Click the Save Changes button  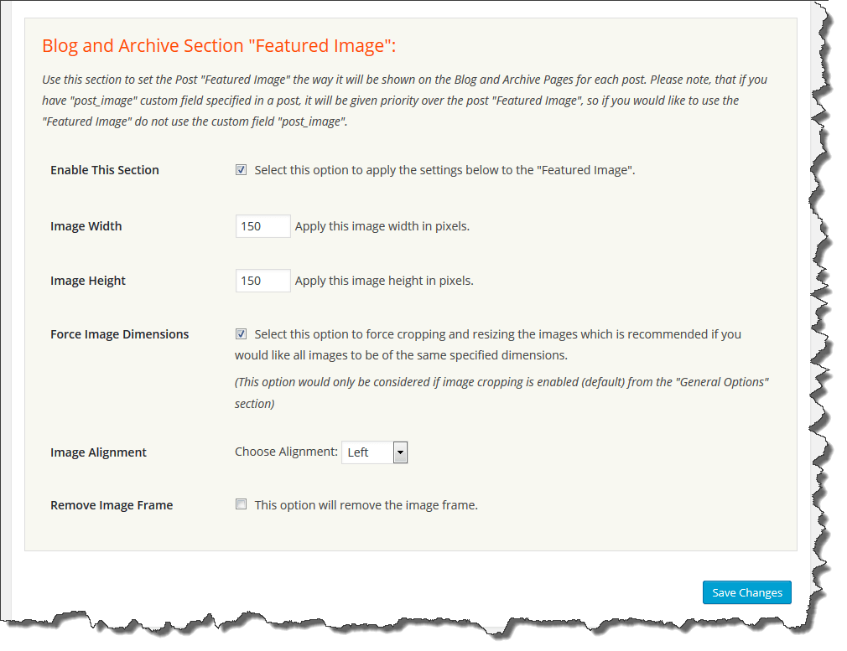[x=746, y=592]
